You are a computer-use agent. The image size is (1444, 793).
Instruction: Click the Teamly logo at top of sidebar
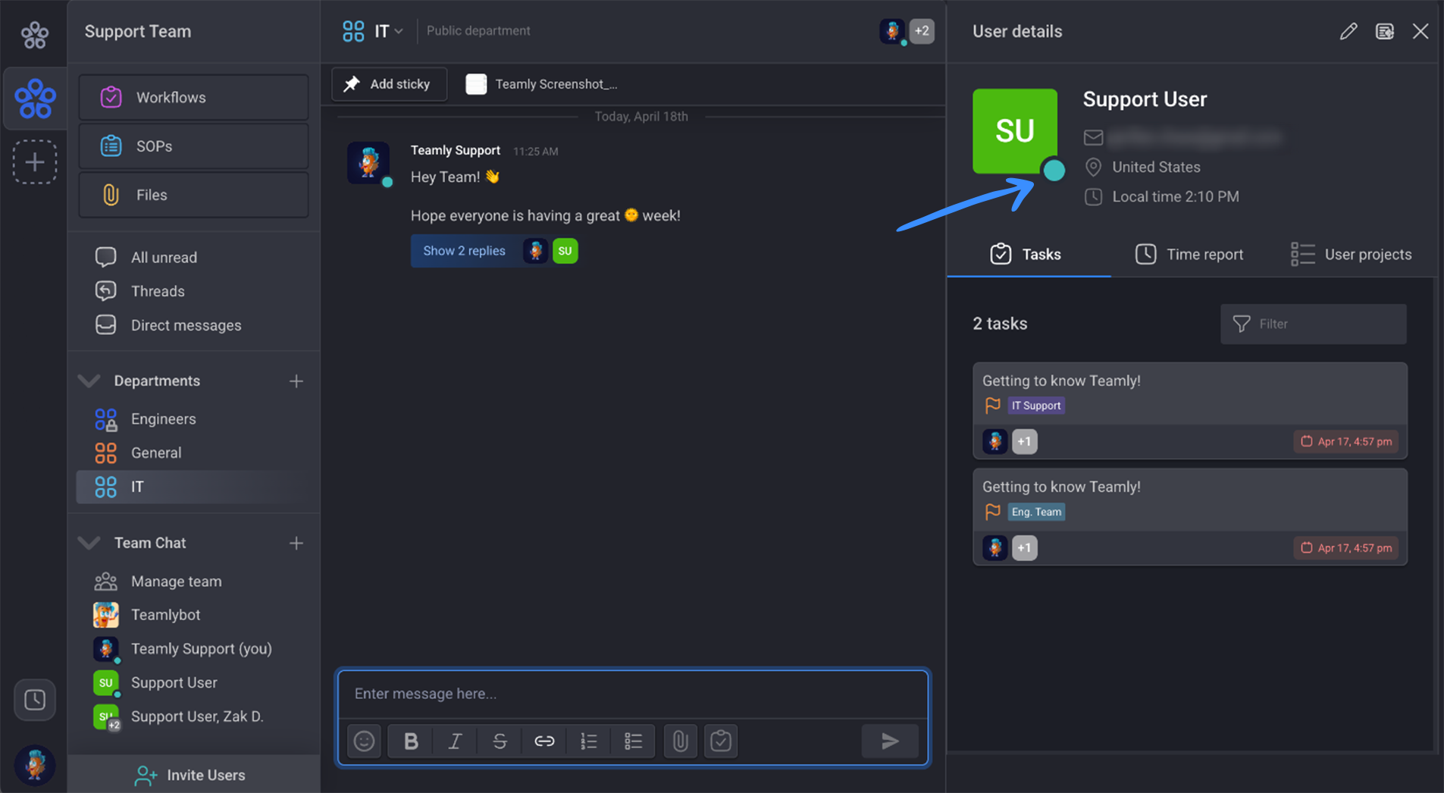pos(35,34)
